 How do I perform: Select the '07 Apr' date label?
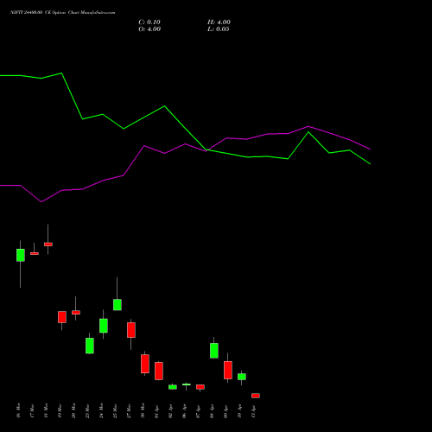pyautogui.click(x=198, y=410)
